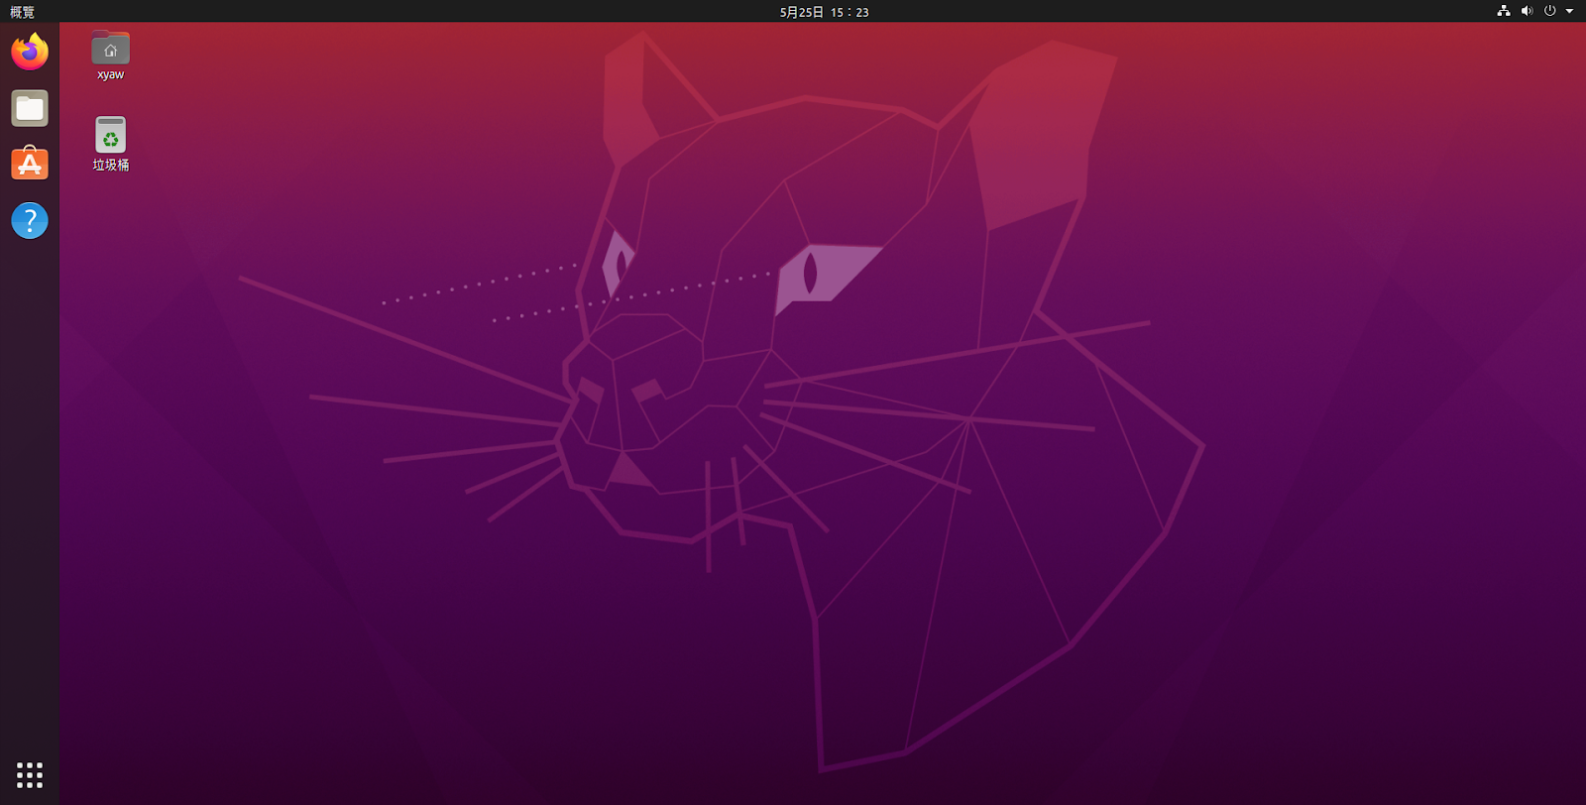Image resolution: width=1586 pixels, height=805 pixels.
Task: Click the xyaw folder label
Action: tap(110, 74)
